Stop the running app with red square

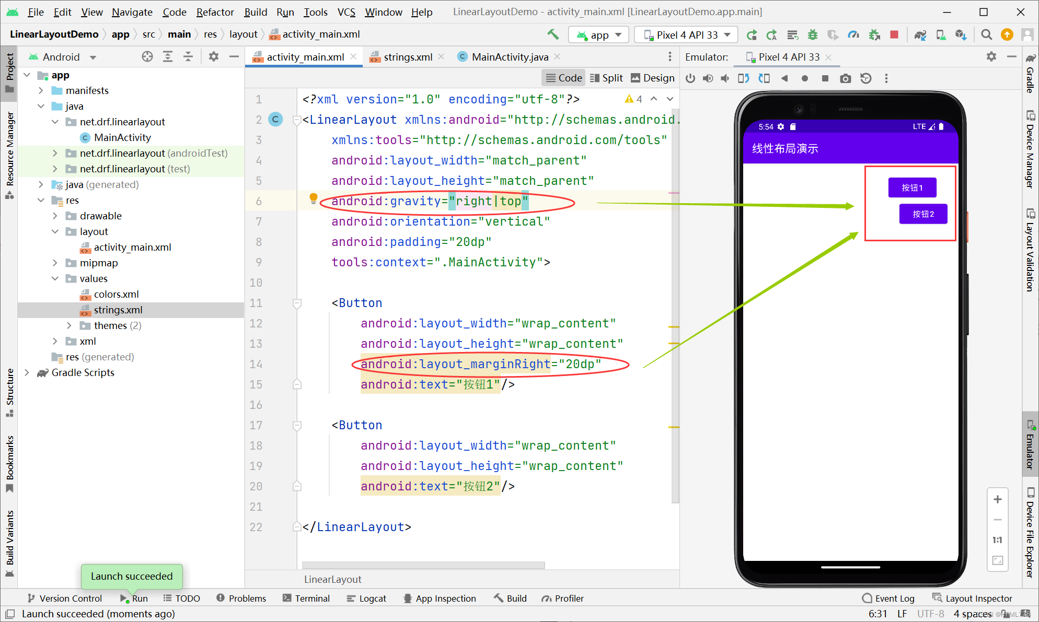894,34
